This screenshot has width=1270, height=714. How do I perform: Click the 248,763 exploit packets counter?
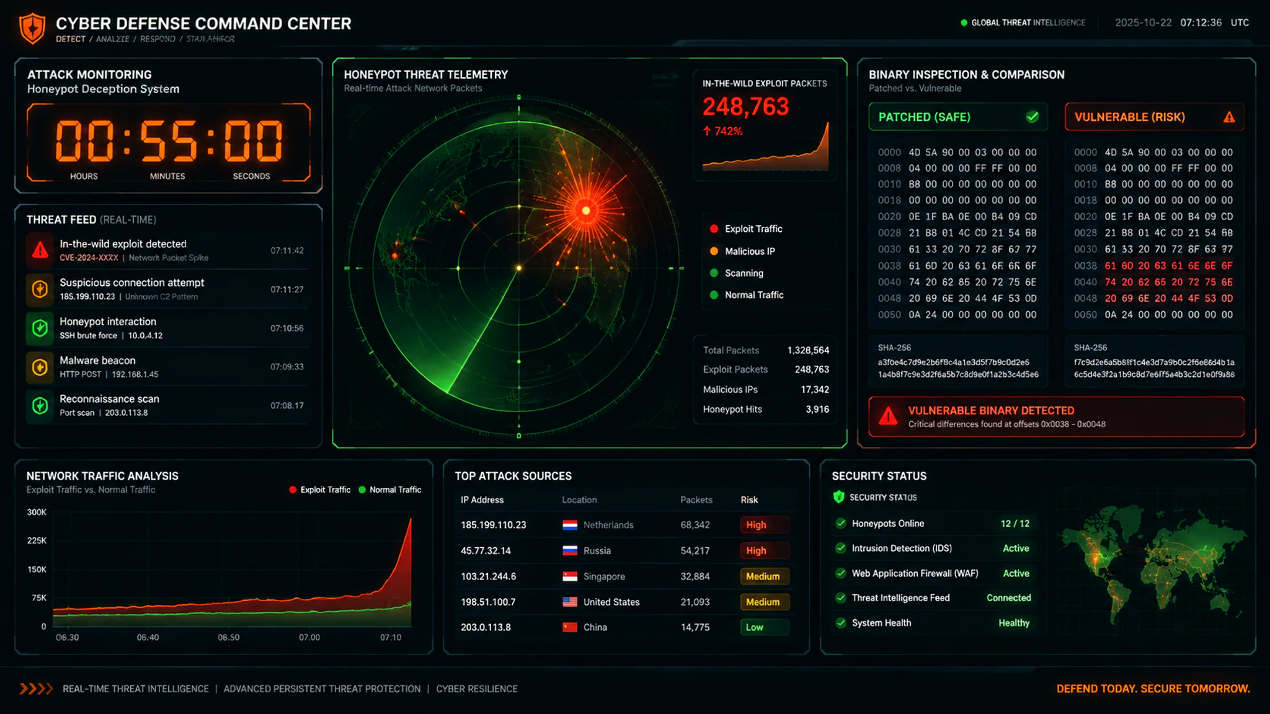pos(745,107)
